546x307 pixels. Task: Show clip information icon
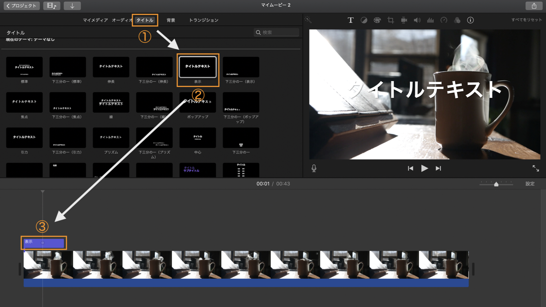[470, 20]
